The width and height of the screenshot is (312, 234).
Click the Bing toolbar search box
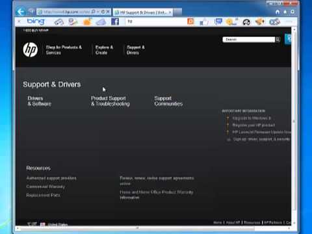click(x=155, y=21)
